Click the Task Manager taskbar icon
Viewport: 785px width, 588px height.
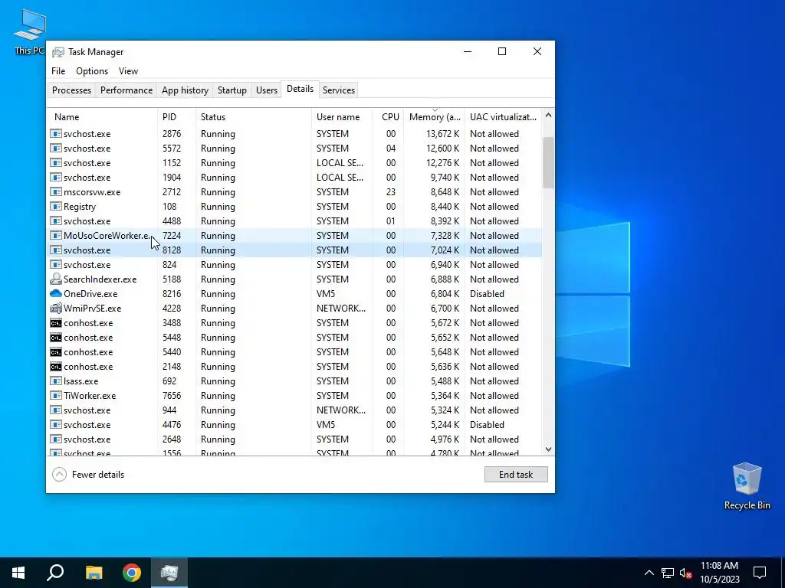pyautogui.click(x=169, y=573)
